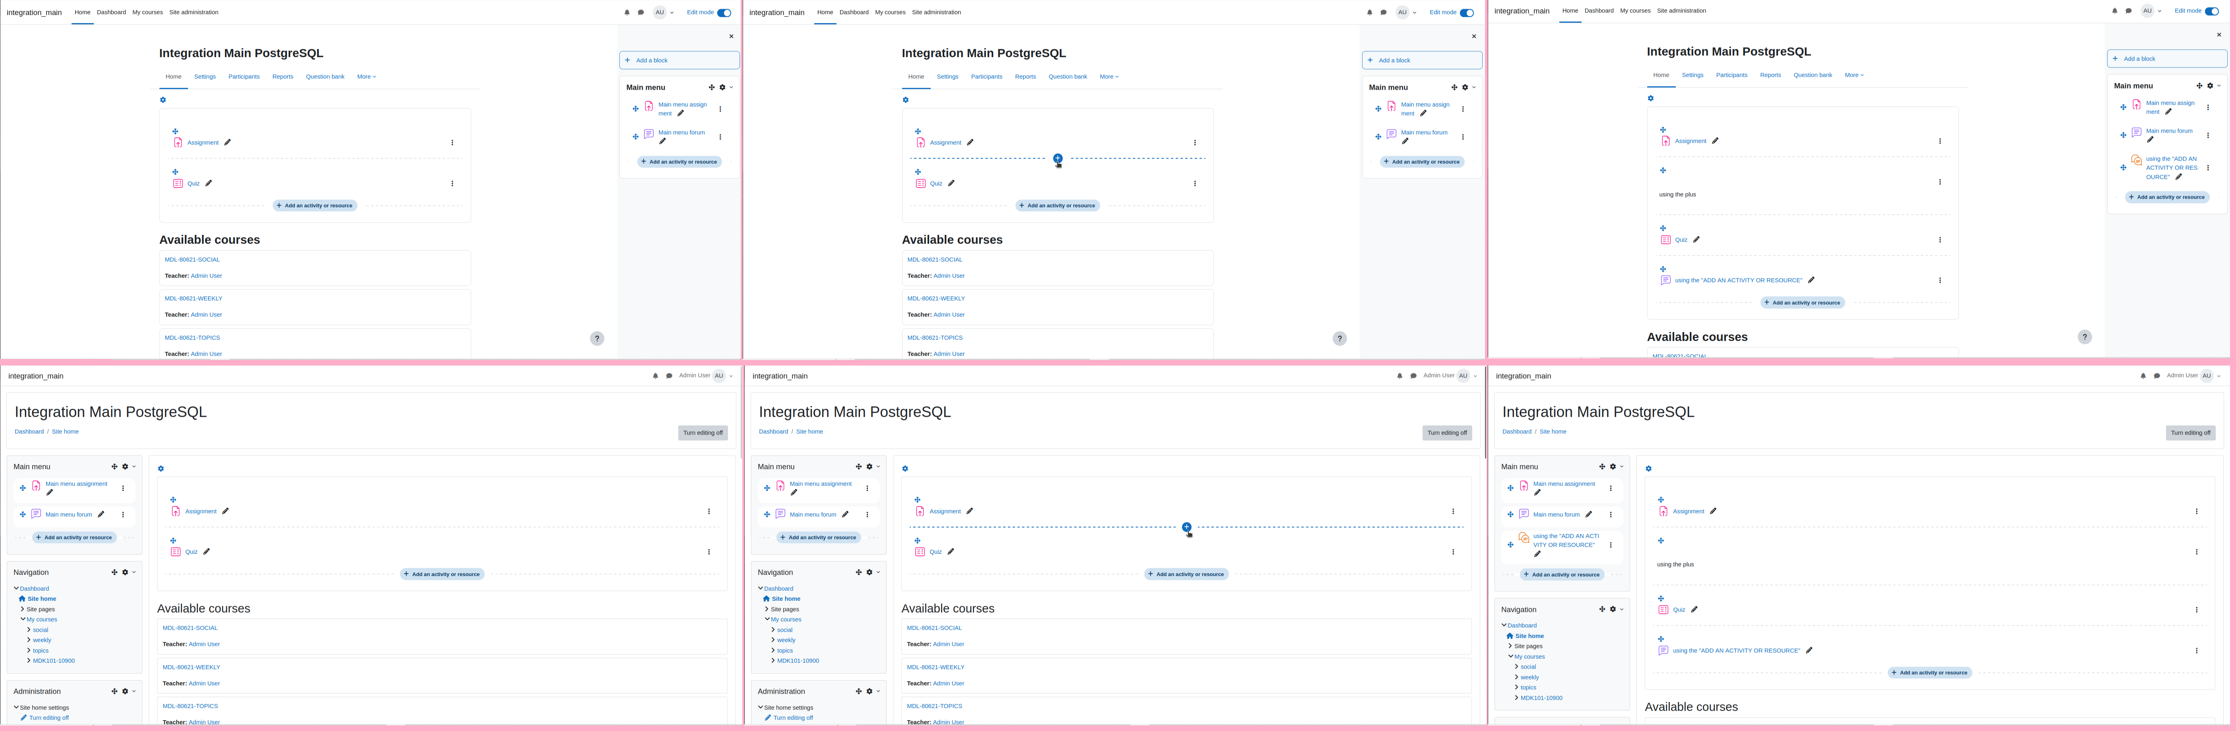This screenshot has width=2236, height=731.
Task: Collapse Dashboard tree node, bottom-left panel
Action: (16, 589)
